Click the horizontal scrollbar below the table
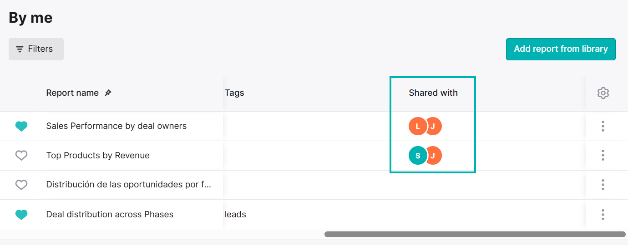This screenshot has width=628, height=245. [475, 235]
